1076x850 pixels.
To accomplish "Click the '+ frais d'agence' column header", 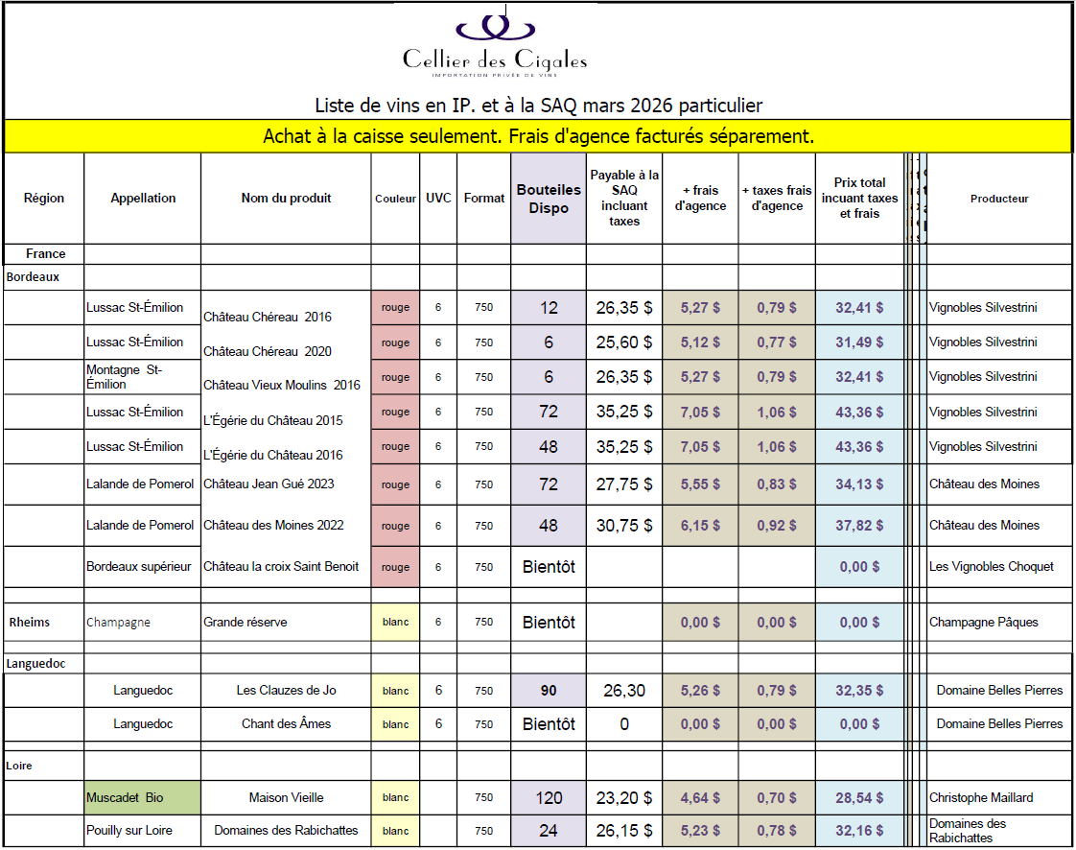I will pyautogui.click(x=701, y=198).
